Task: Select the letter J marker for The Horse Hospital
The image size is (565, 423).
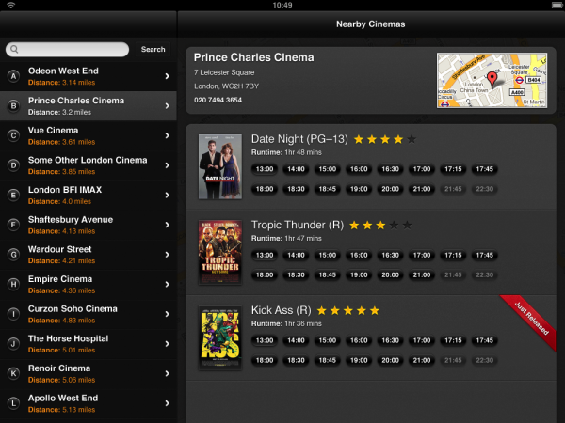Action: coord(13,344)
